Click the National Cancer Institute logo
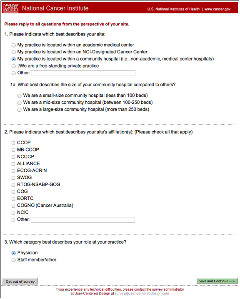The height and width of the screenshot is (299, 240). pos(11,8)
